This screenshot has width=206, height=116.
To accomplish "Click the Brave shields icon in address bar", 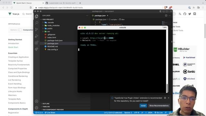I will coord(166,7).
